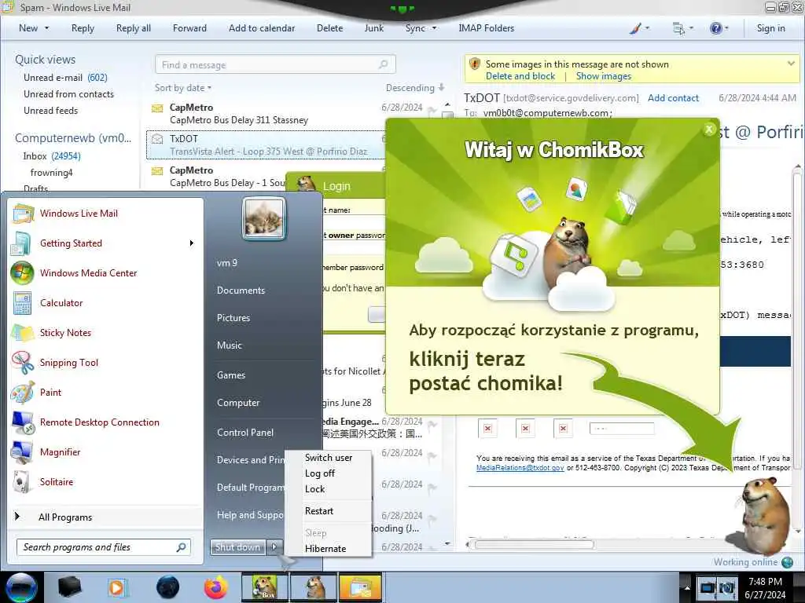Open the MediaRelations@txdot.gov email link
The height and width of the screenshot is (603, 805).
(520, 468)
